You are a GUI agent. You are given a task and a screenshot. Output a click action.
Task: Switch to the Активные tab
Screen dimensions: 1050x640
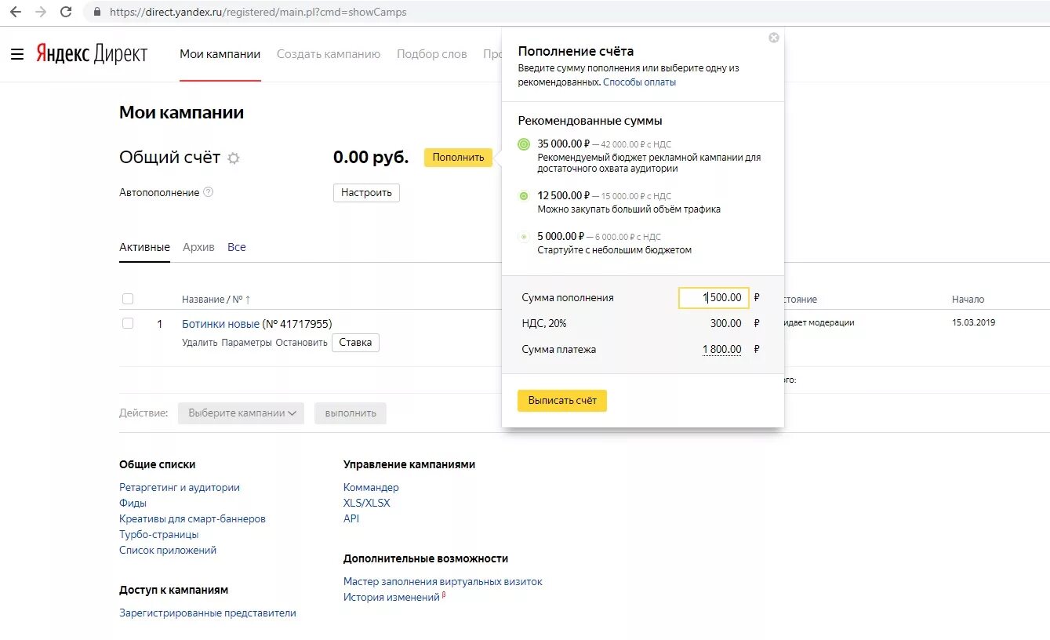click(x=144, y=247)
